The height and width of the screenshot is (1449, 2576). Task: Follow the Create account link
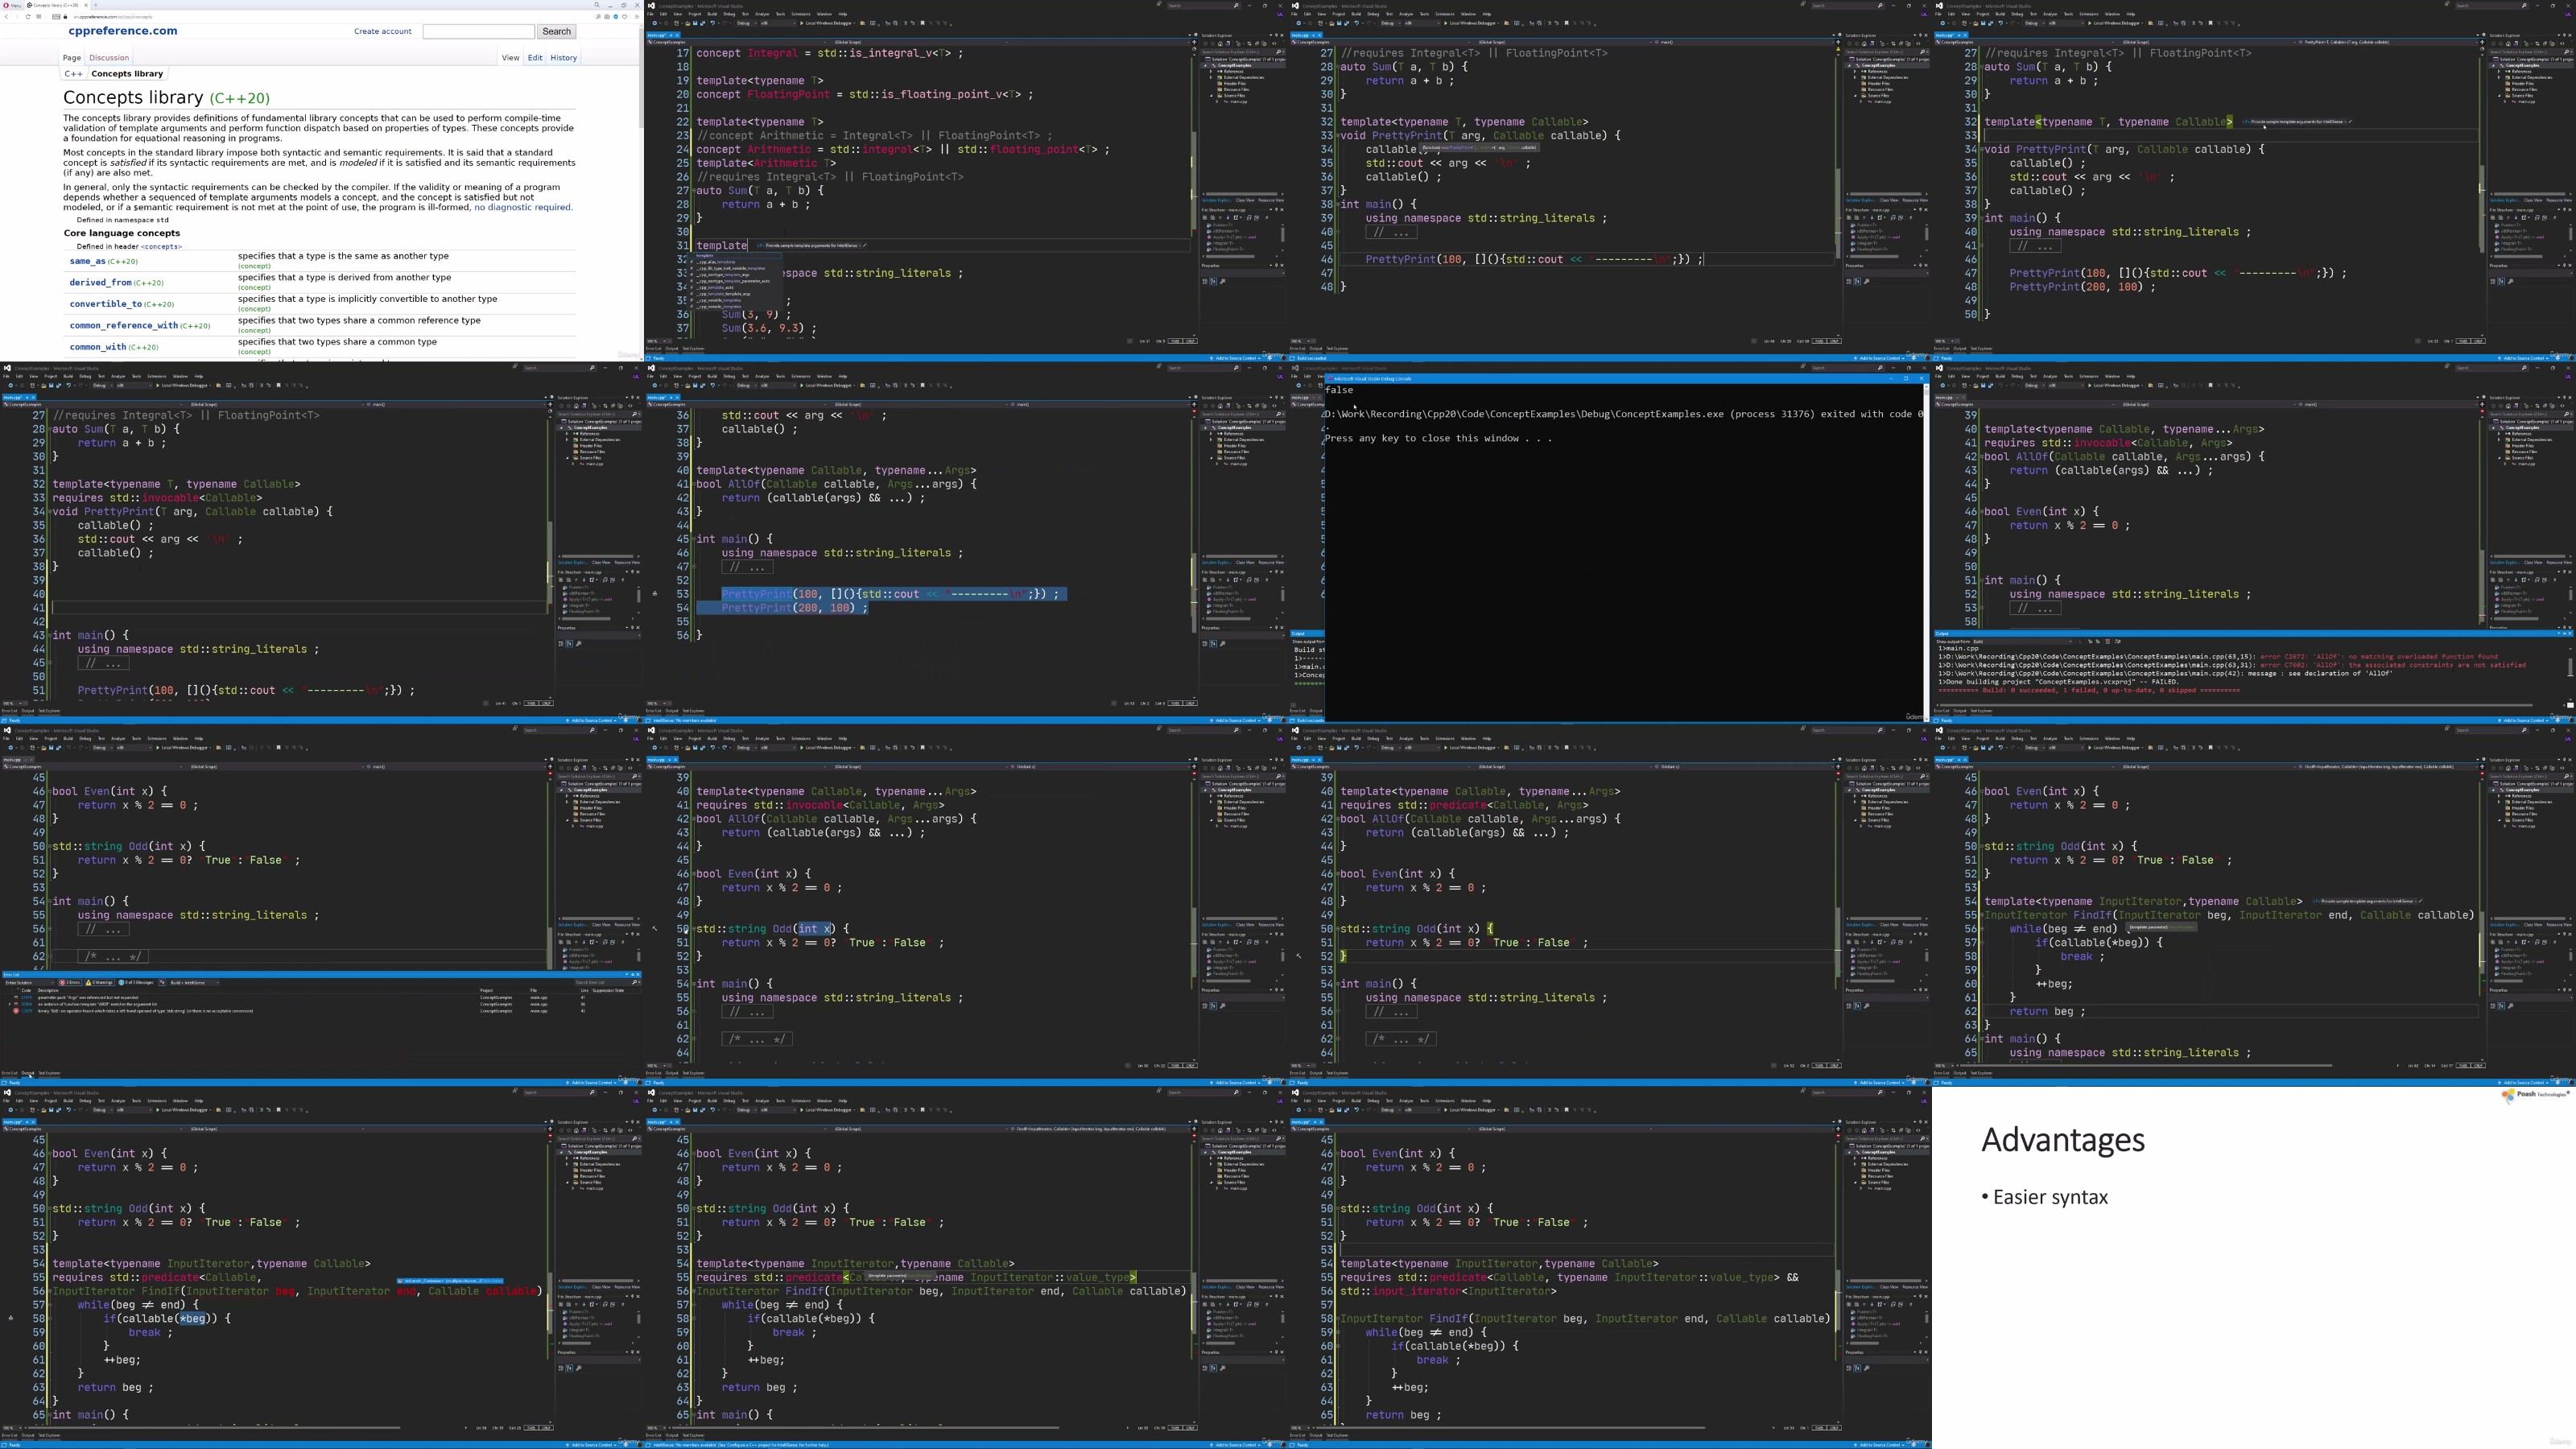coord(382,31)
